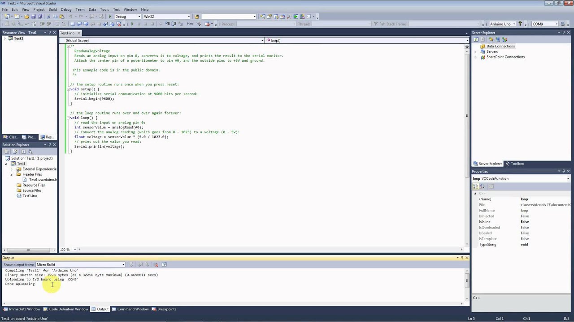Select Data Connections in Server Explorer
The height and width of the screenshot is (322, 574).
(x=500, y=46)
